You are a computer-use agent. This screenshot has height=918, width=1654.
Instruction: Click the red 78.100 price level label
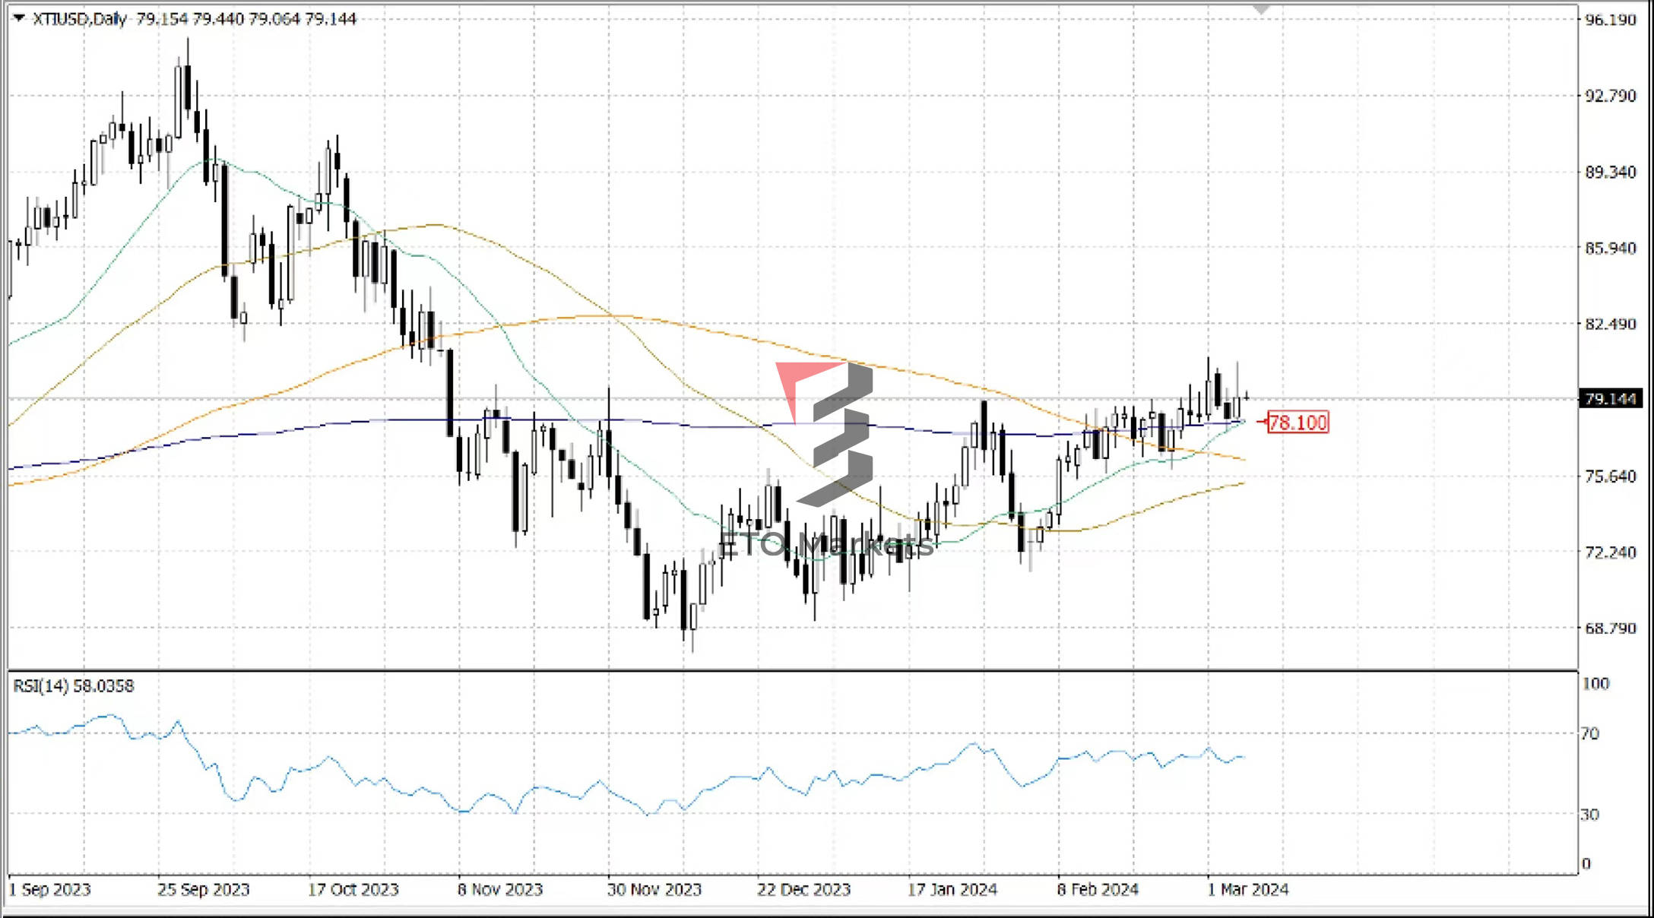pos(1298,423)
